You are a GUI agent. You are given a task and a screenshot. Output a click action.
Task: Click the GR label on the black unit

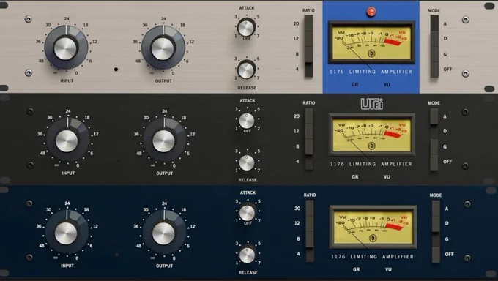(355, 177)
